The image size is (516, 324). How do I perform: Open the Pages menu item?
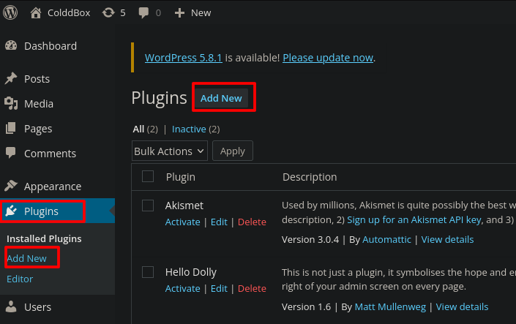38,129
